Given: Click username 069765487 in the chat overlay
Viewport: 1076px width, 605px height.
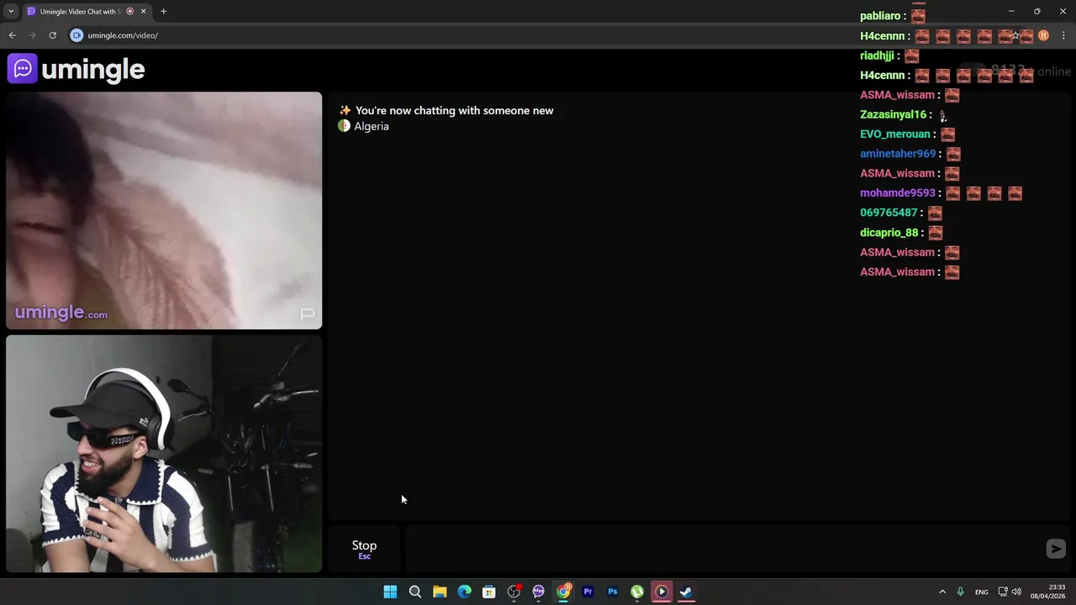Looking at the screenshot, I should tap(889, 213).
